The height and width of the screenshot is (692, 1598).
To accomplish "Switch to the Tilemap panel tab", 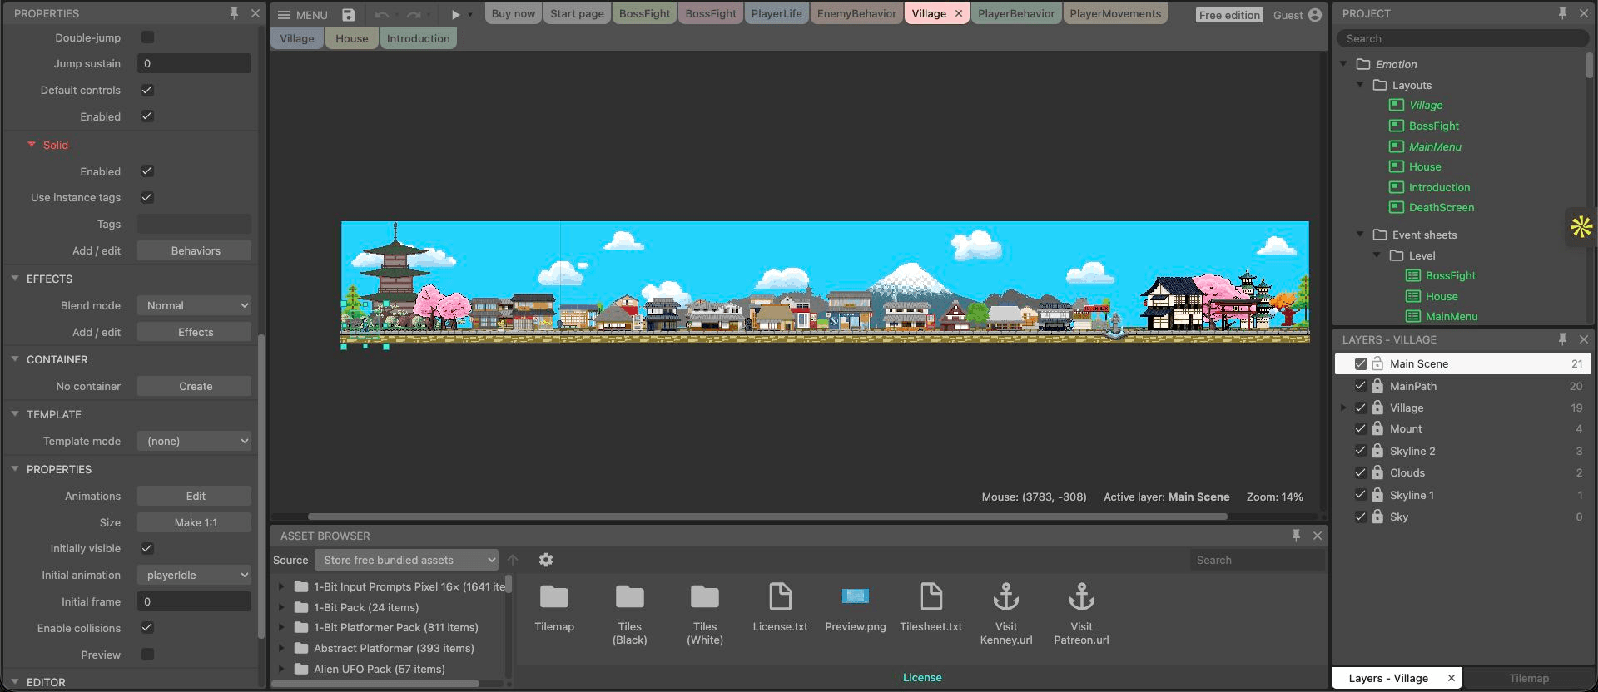I will point(1529,678).
